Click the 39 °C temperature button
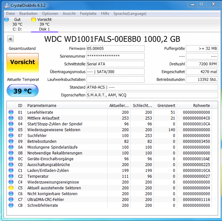Image resolution: width=222 pixels, height=221 pixels. click(x=23, y=90)
